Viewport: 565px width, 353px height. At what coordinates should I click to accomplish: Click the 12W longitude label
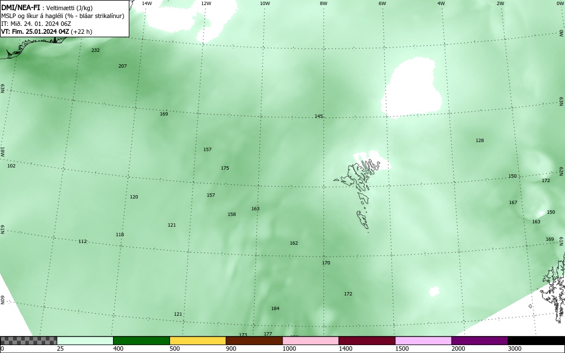(206, 3)
